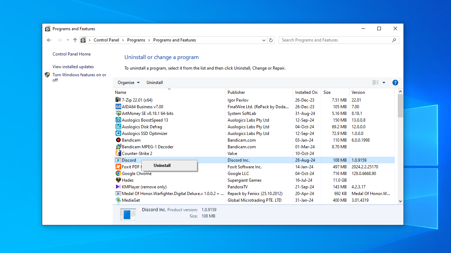Screen dimensions: 451x253
Task: Click the 7-Zip program icon
Action: (118, 100)
